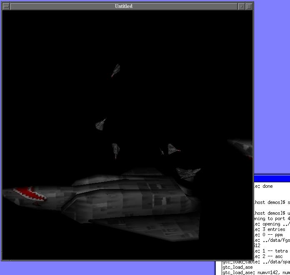
Task: Focus the terminal window's blue title bar
Action: 272,179
